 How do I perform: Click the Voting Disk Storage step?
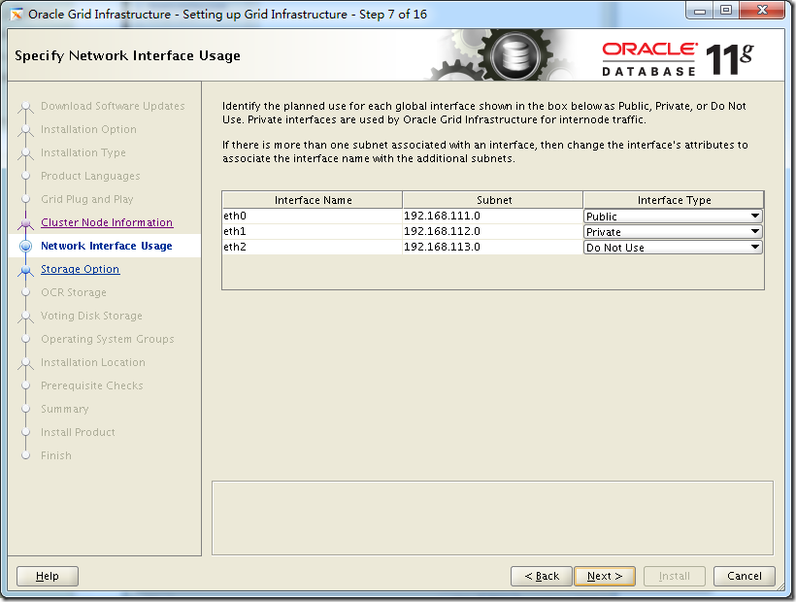pyautogui.click(x=91, y=316)
